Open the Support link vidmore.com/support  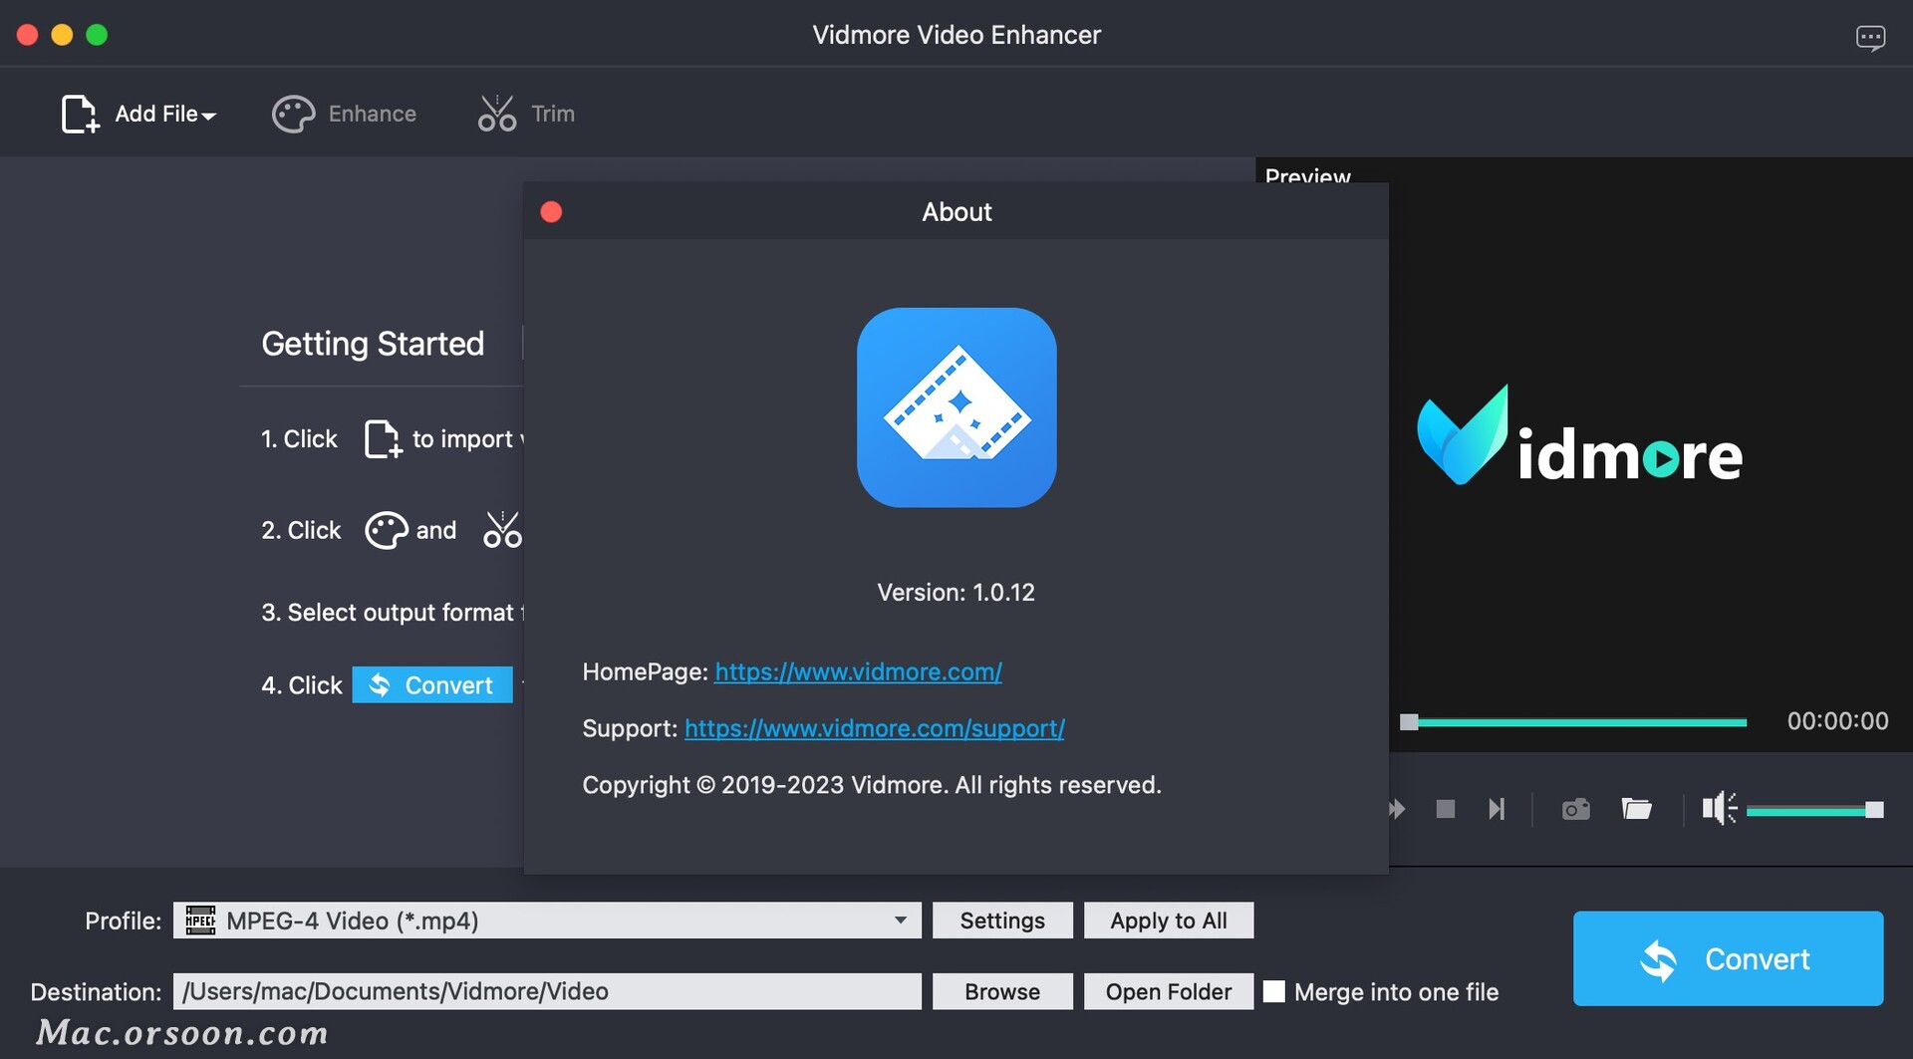[x=874, y=729]
